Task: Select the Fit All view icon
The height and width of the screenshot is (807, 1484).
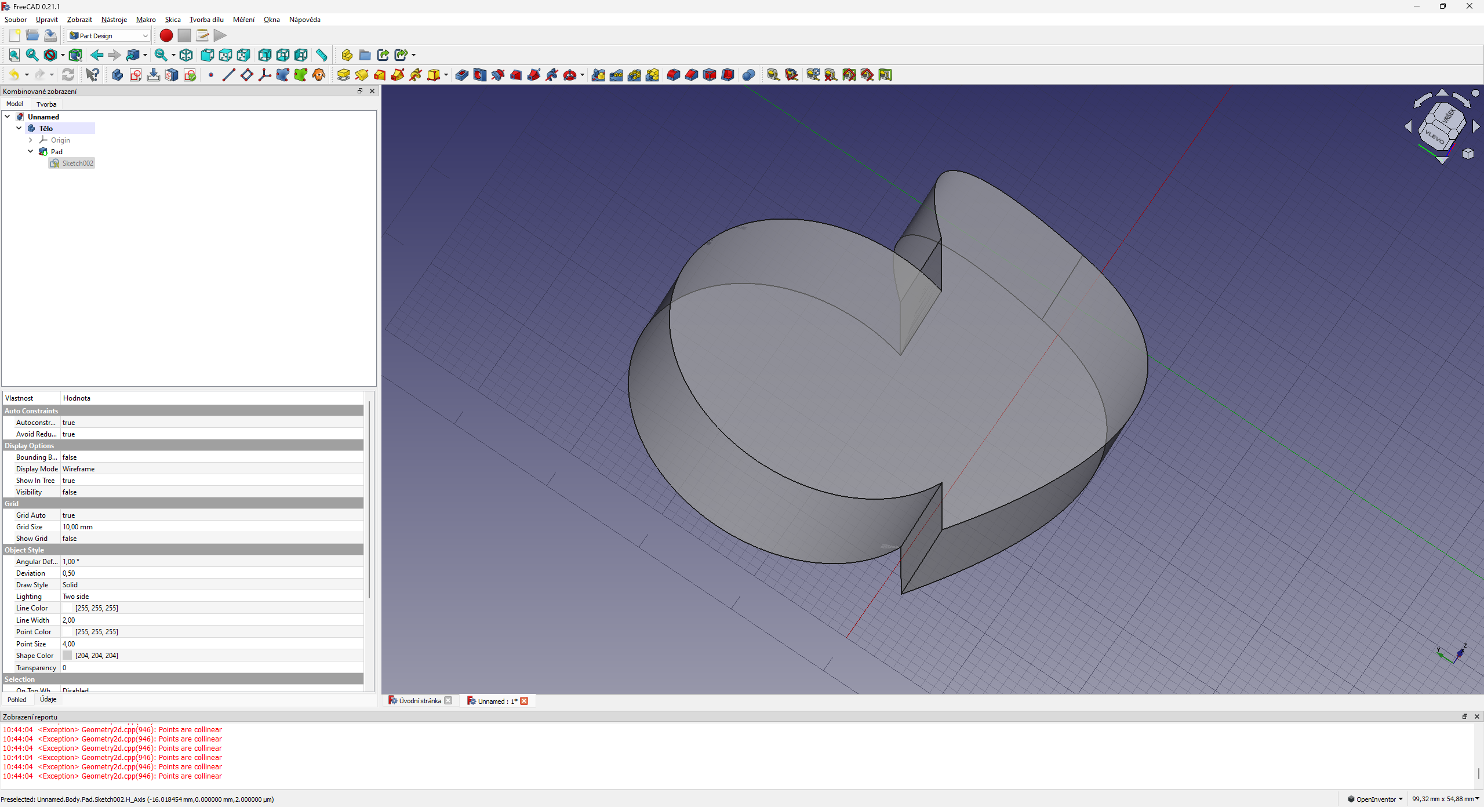Action: [x=14, y=55]
